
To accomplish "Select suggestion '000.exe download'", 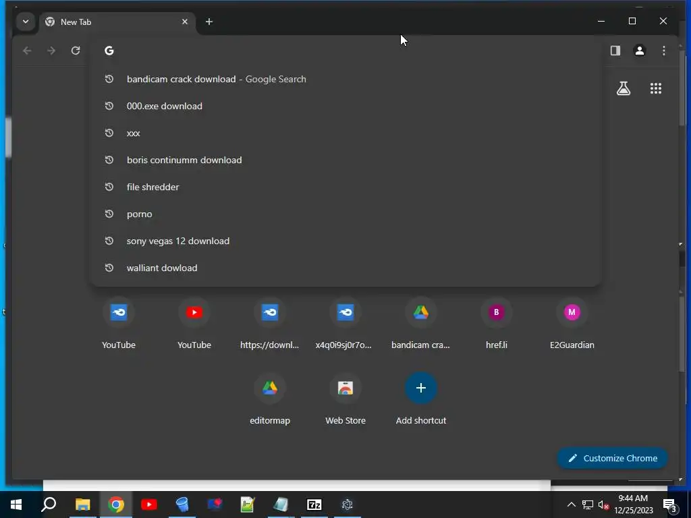I will (346, 106).
